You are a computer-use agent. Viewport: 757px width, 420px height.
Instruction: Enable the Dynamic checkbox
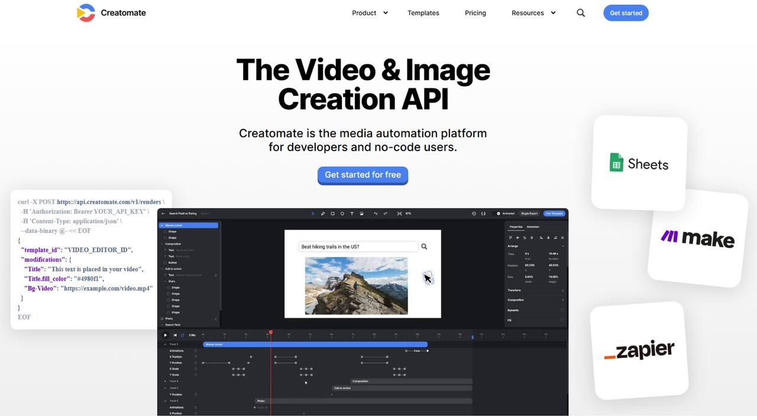pyautogui.click(x=562, y=310)
